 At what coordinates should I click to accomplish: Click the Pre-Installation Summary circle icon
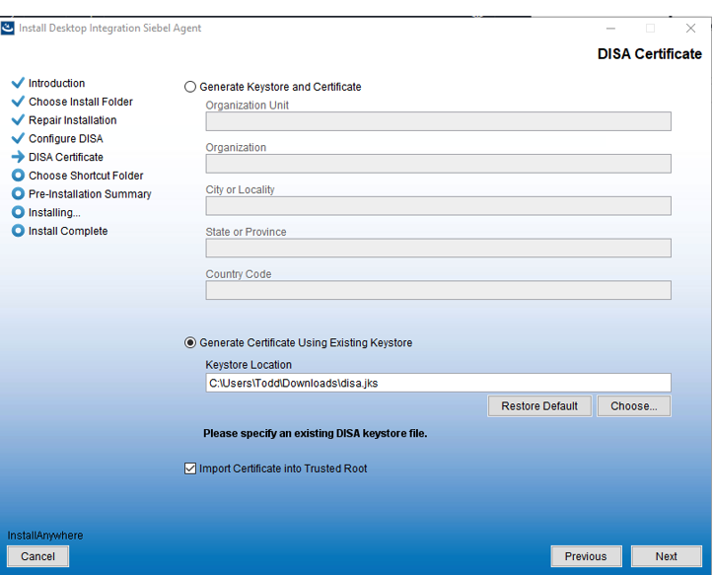point(18,193)
